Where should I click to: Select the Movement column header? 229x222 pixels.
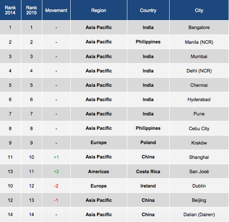click(56, 10)
